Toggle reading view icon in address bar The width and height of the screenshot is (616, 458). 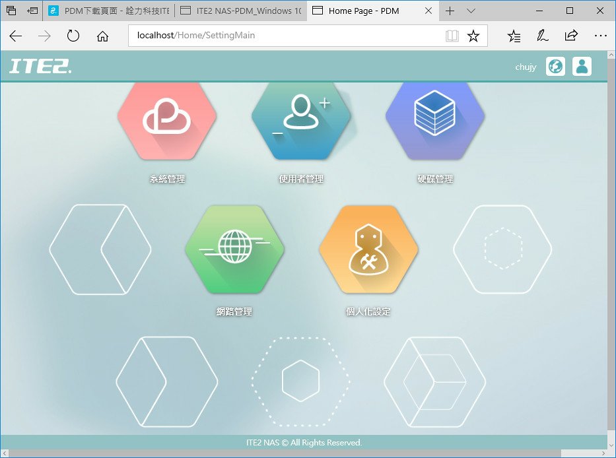click(x=452, y=36)
